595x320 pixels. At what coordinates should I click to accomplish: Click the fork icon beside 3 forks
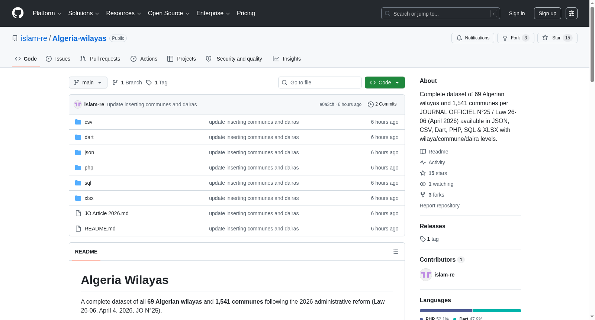pyautogui.click(x=423, y=195)
